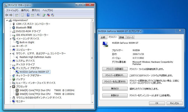The image size is (188, 112).
Task: Switch to the リソース tab
Action: tap(130, 37)
